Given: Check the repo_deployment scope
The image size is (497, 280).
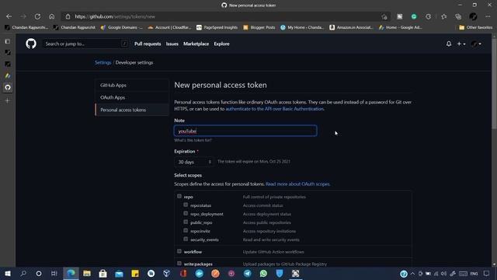Looking at the screenshot, I should pos(186,213).
